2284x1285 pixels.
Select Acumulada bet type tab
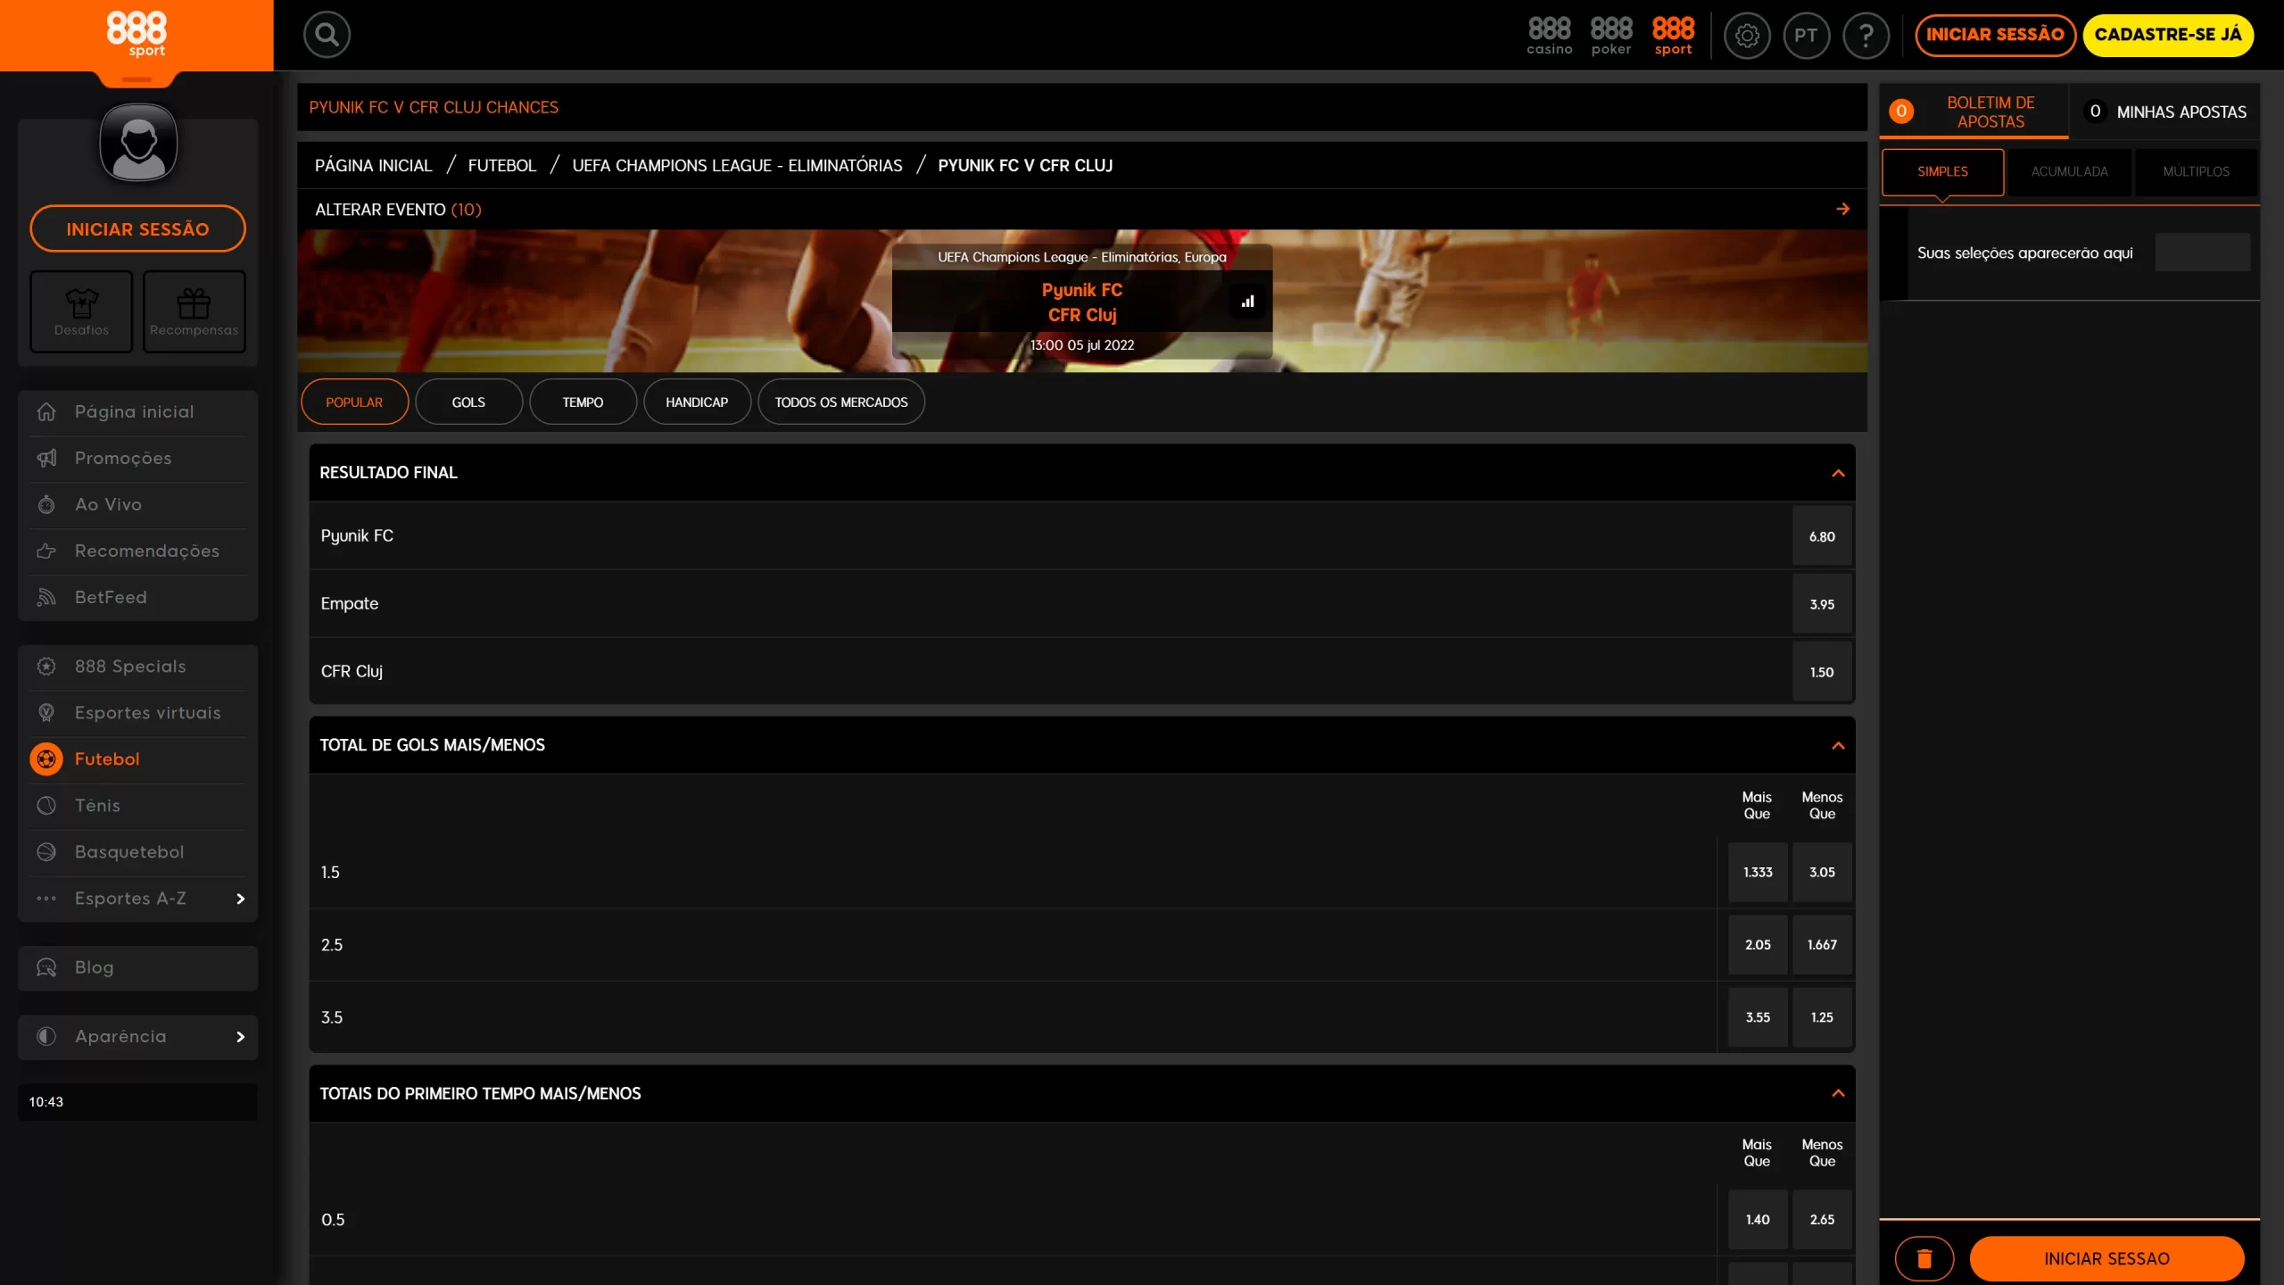[2069, 171]
